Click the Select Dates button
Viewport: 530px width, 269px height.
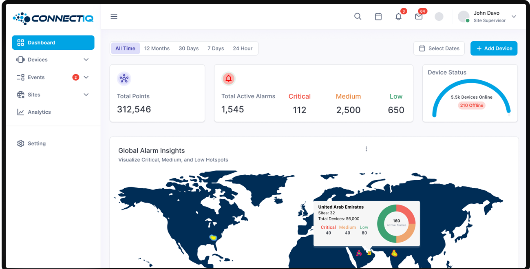click(439, 49)
